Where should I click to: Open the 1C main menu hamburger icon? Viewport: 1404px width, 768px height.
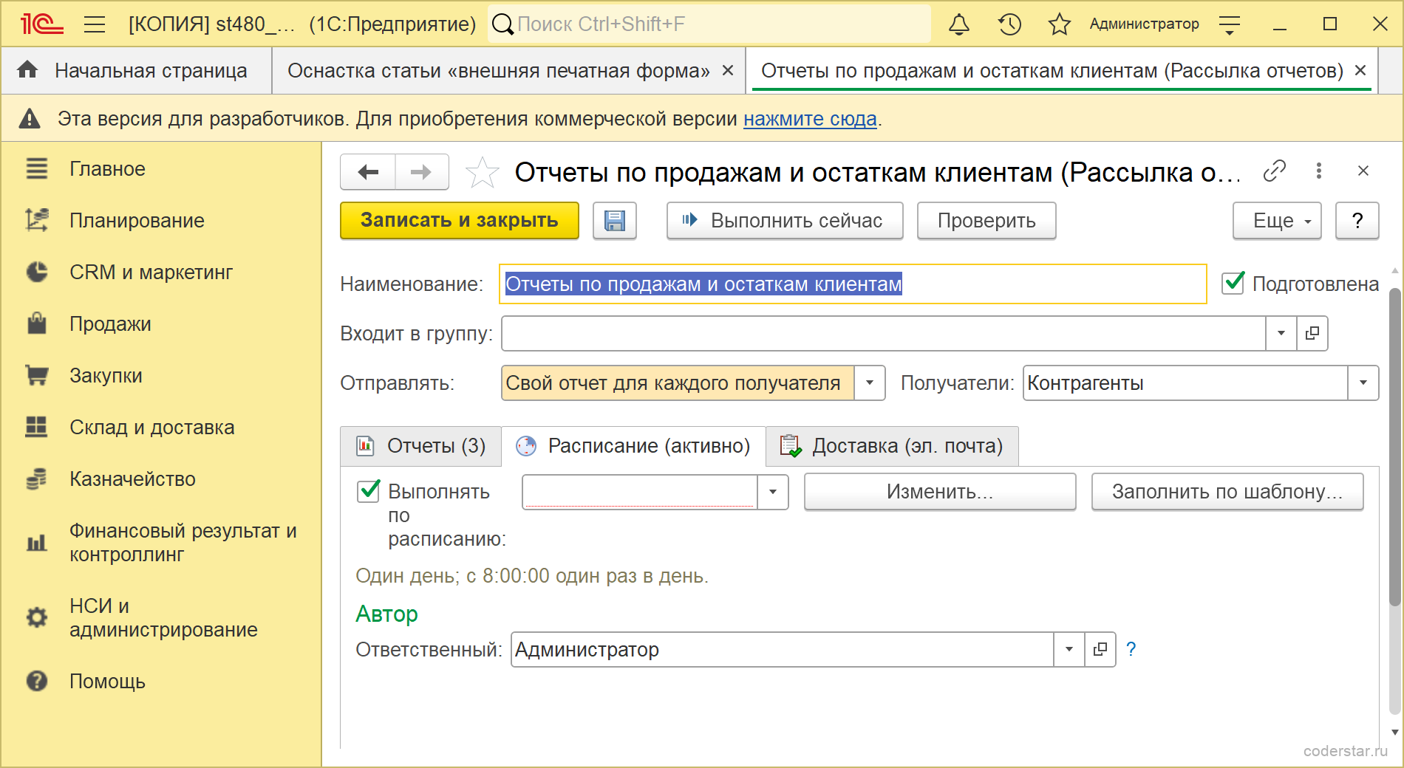[x=95, y=24]
